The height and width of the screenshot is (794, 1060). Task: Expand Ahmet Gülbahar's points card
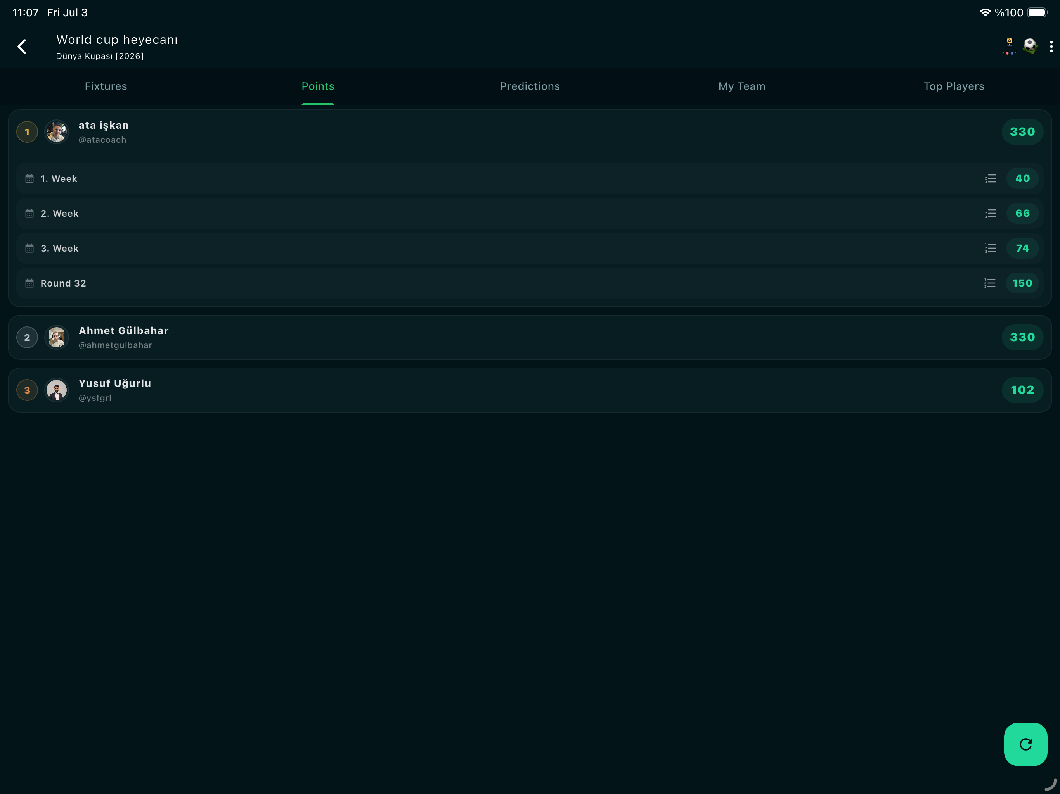click(x=530, y=338)
